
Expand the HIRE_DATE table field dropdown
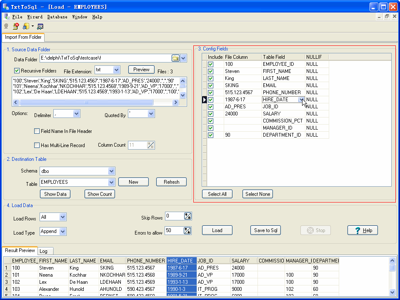pyautogui.click(x=301, y=100)
